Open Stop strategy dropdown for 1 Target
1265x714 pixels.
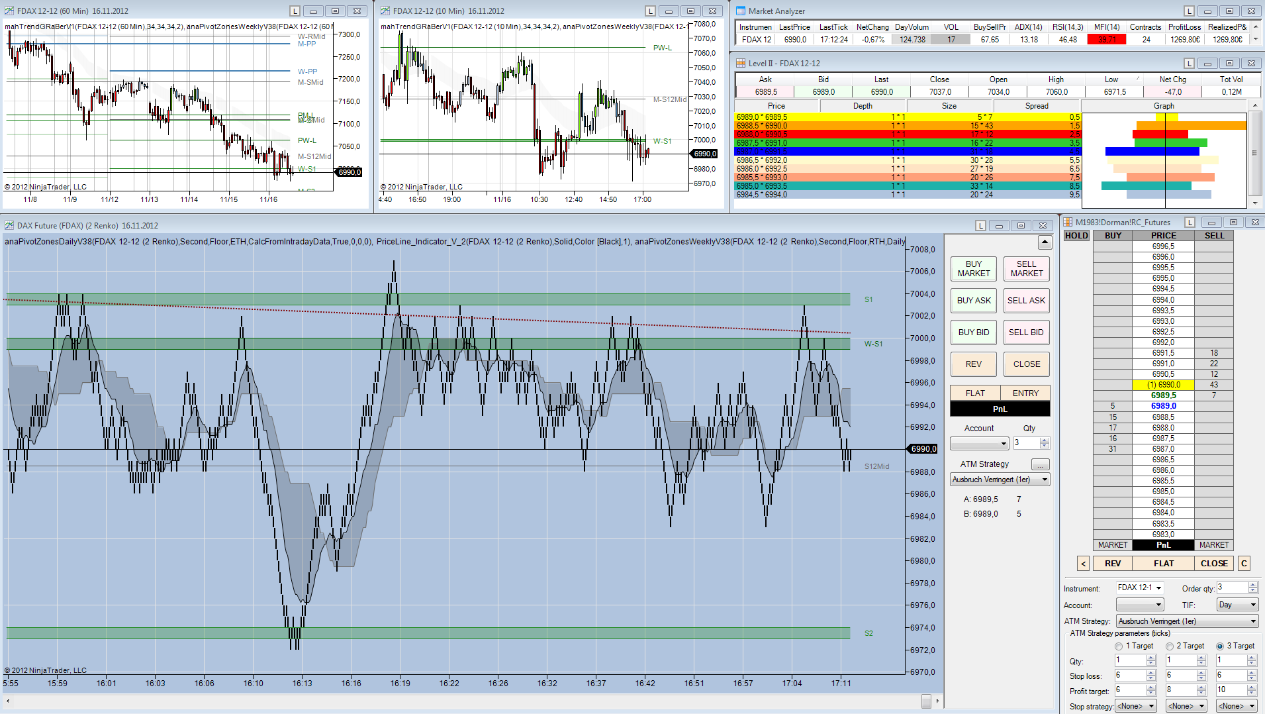pyautogui.click(x=1136, y=706)
